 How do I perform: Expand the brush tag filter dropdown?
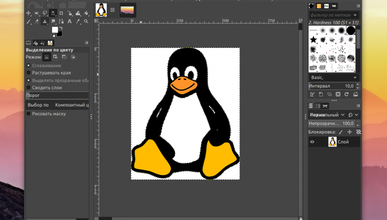333,15
